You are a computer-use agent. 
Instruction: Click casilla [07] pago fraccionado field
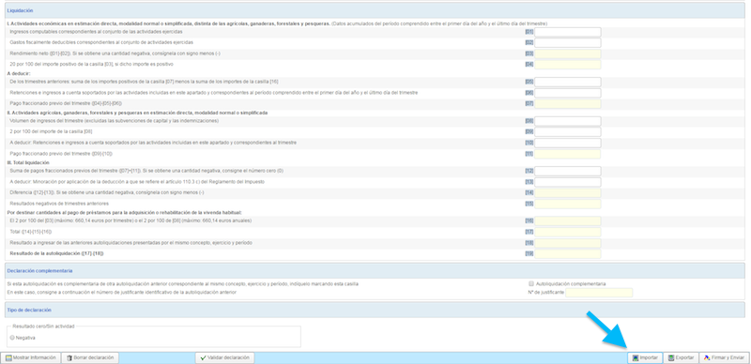568,103
